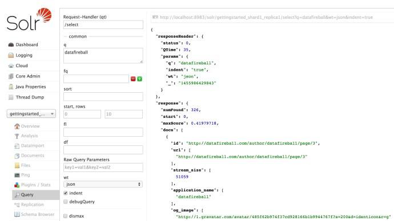This screenshot has width=394, height=221.
Task: Click the "responseHeader" key
Action: 176,36
